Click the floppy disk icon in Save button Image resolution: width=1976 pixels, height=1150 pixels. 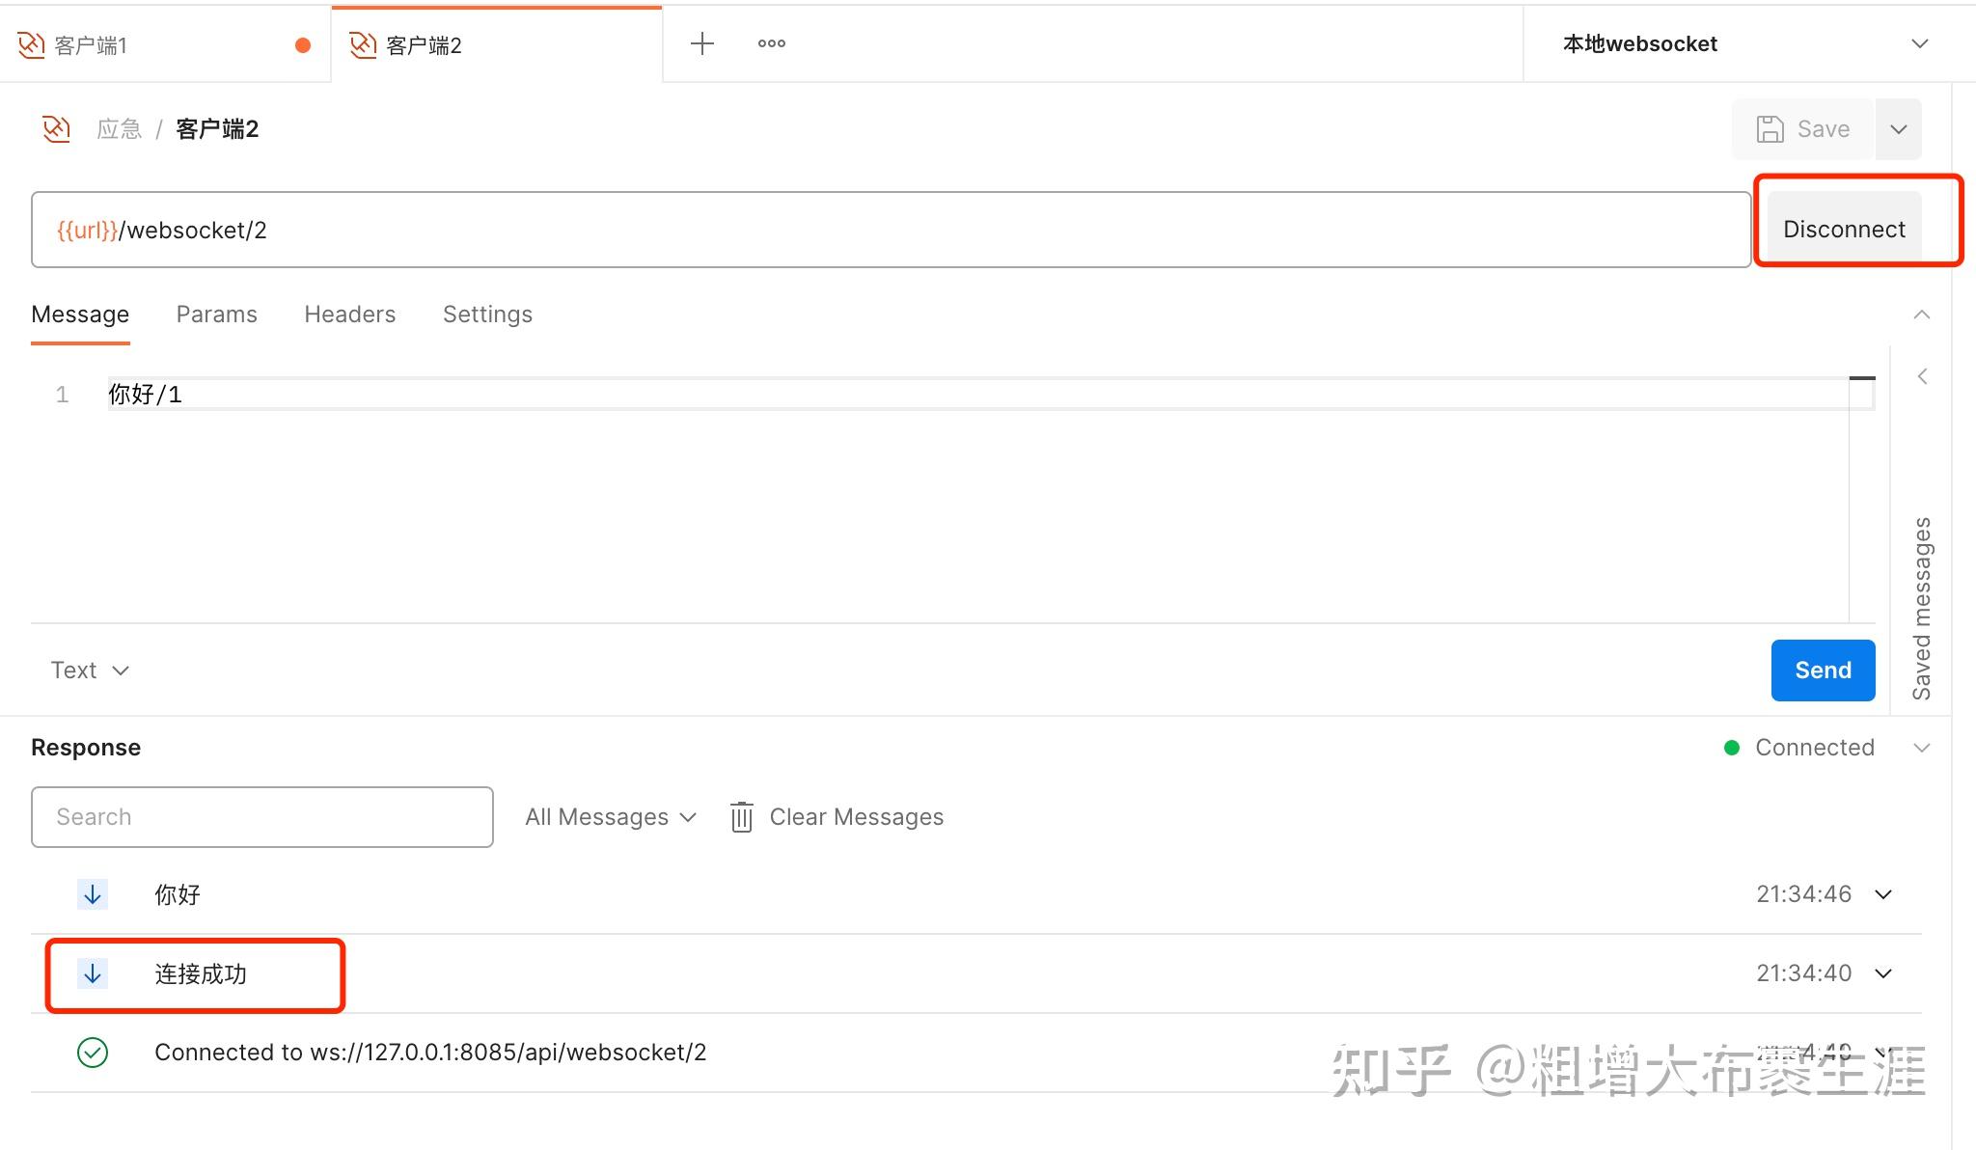(x=1770, y=129)
